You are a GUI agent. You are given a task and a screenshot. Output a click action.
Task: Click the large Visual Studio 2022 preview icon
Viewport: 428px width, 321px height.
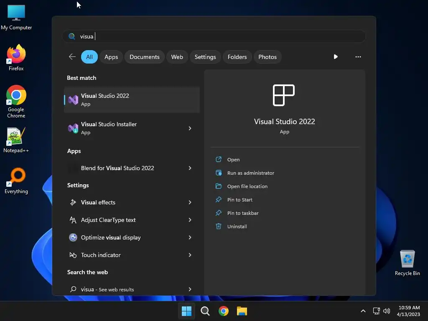click(x=284, y=95)
